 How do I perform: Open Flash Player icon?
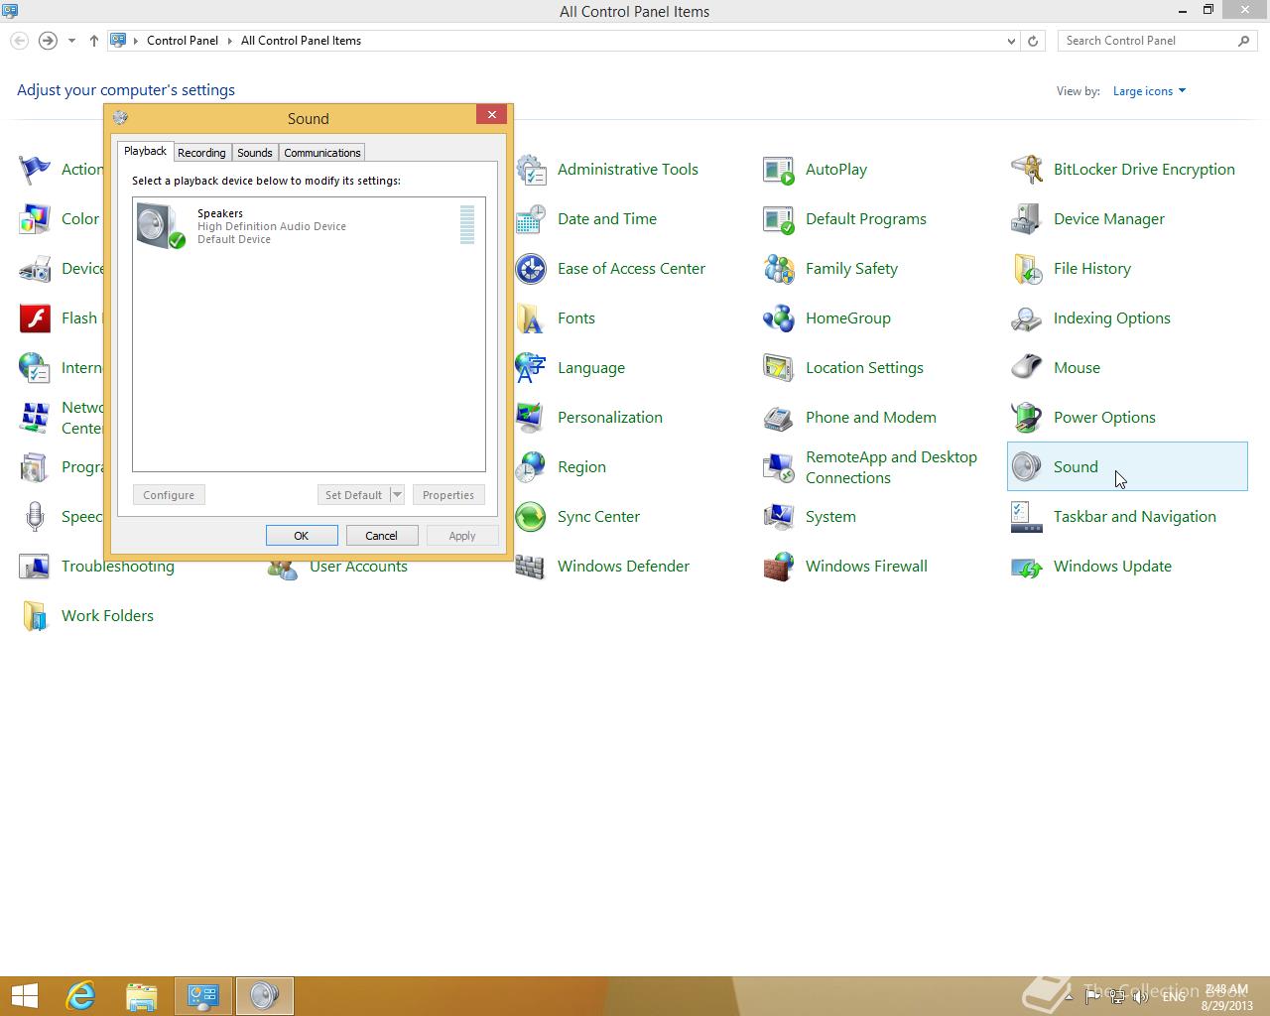(x=35, y=318)
